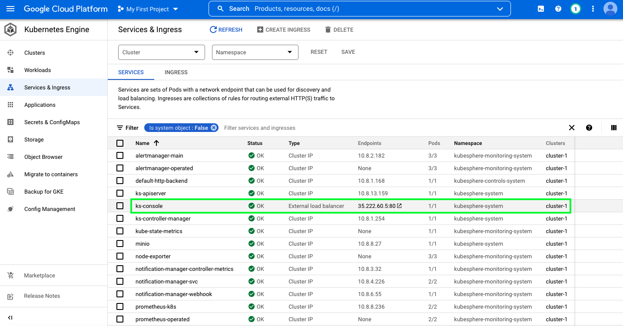Image resolution: width=623 pixels, height=326 pixels.
Task: Activate Cloud Shell terminal icon
Action: pos(541,9)
